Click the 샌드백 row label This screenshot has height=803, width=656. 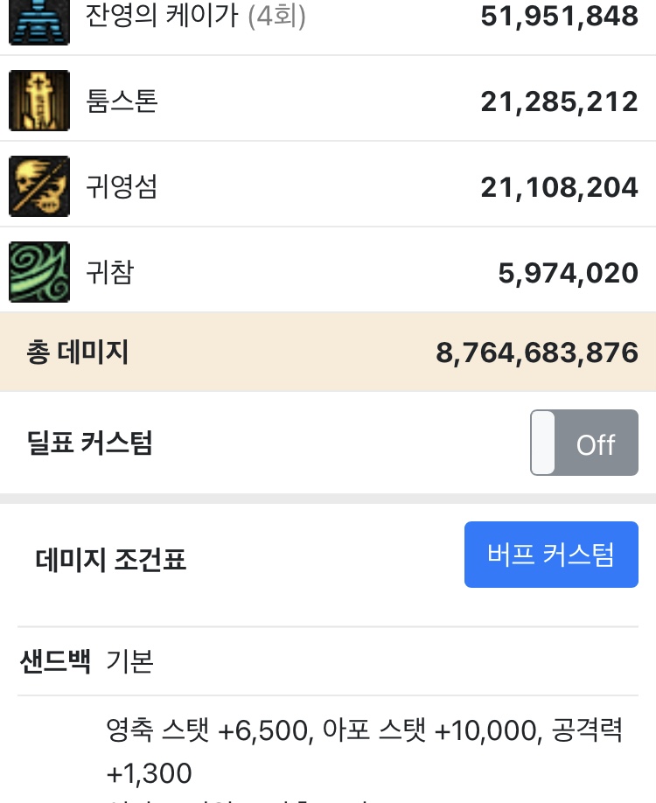55,661
